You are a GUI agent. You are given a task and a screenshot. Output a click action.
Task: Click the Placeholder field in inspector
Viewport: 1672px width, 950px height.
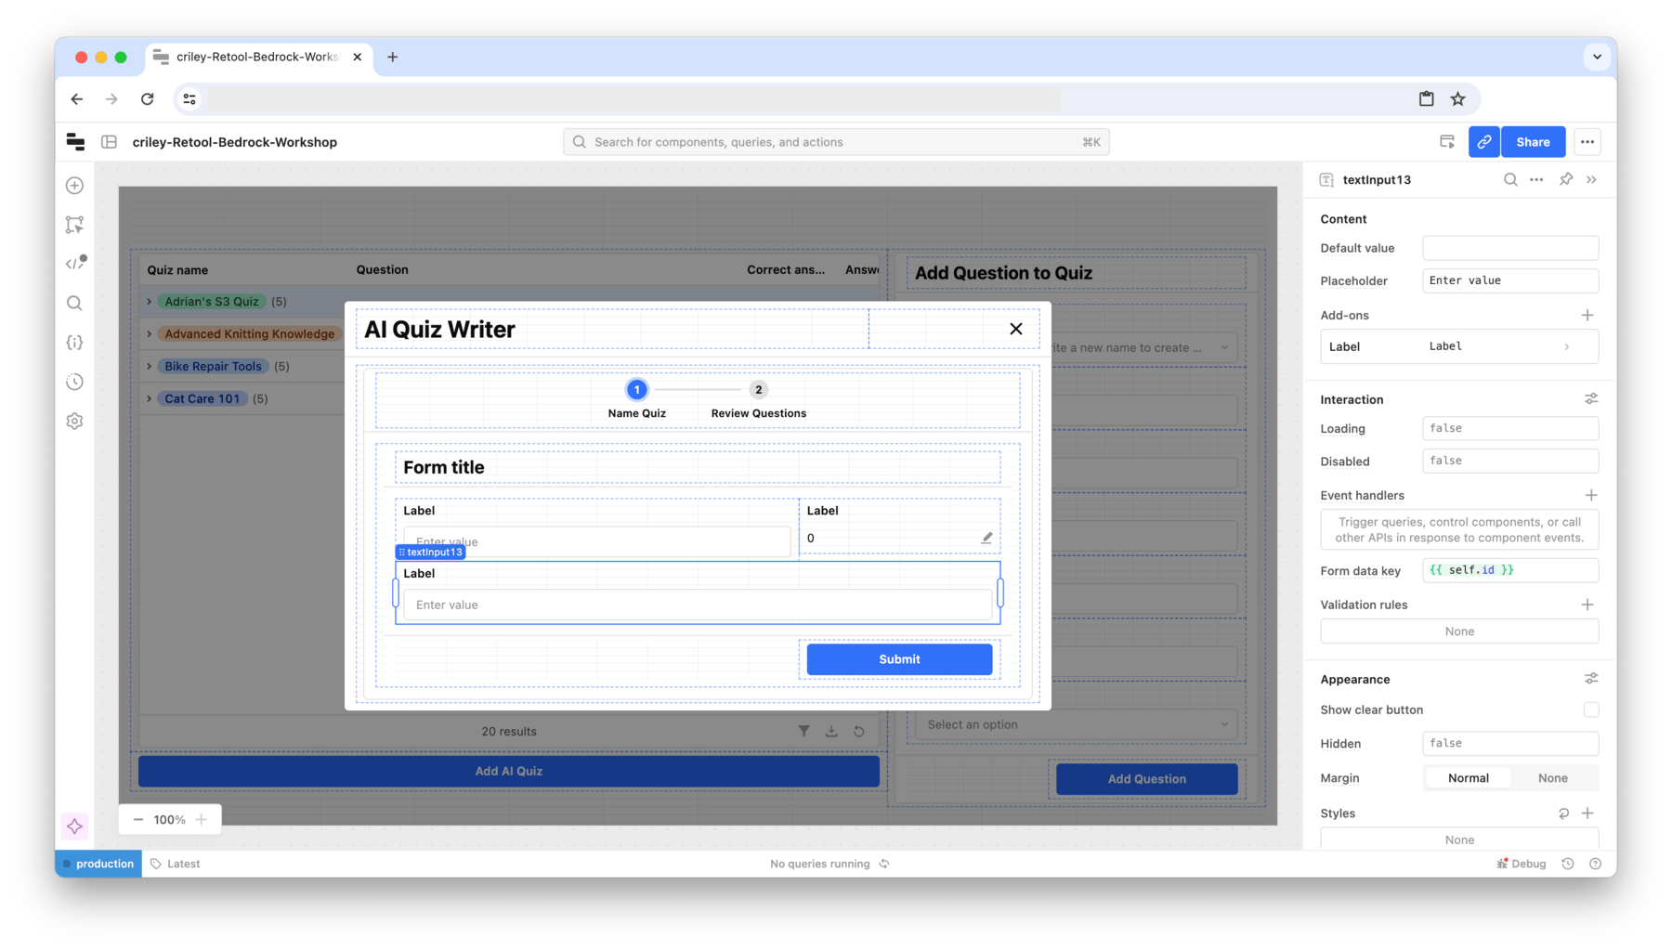(1510, 280)
